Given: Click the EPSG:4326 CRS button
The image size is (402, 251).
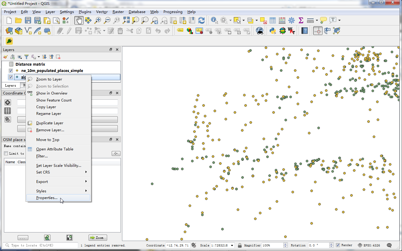Looking at the screenshot, I should coord(369,245).
